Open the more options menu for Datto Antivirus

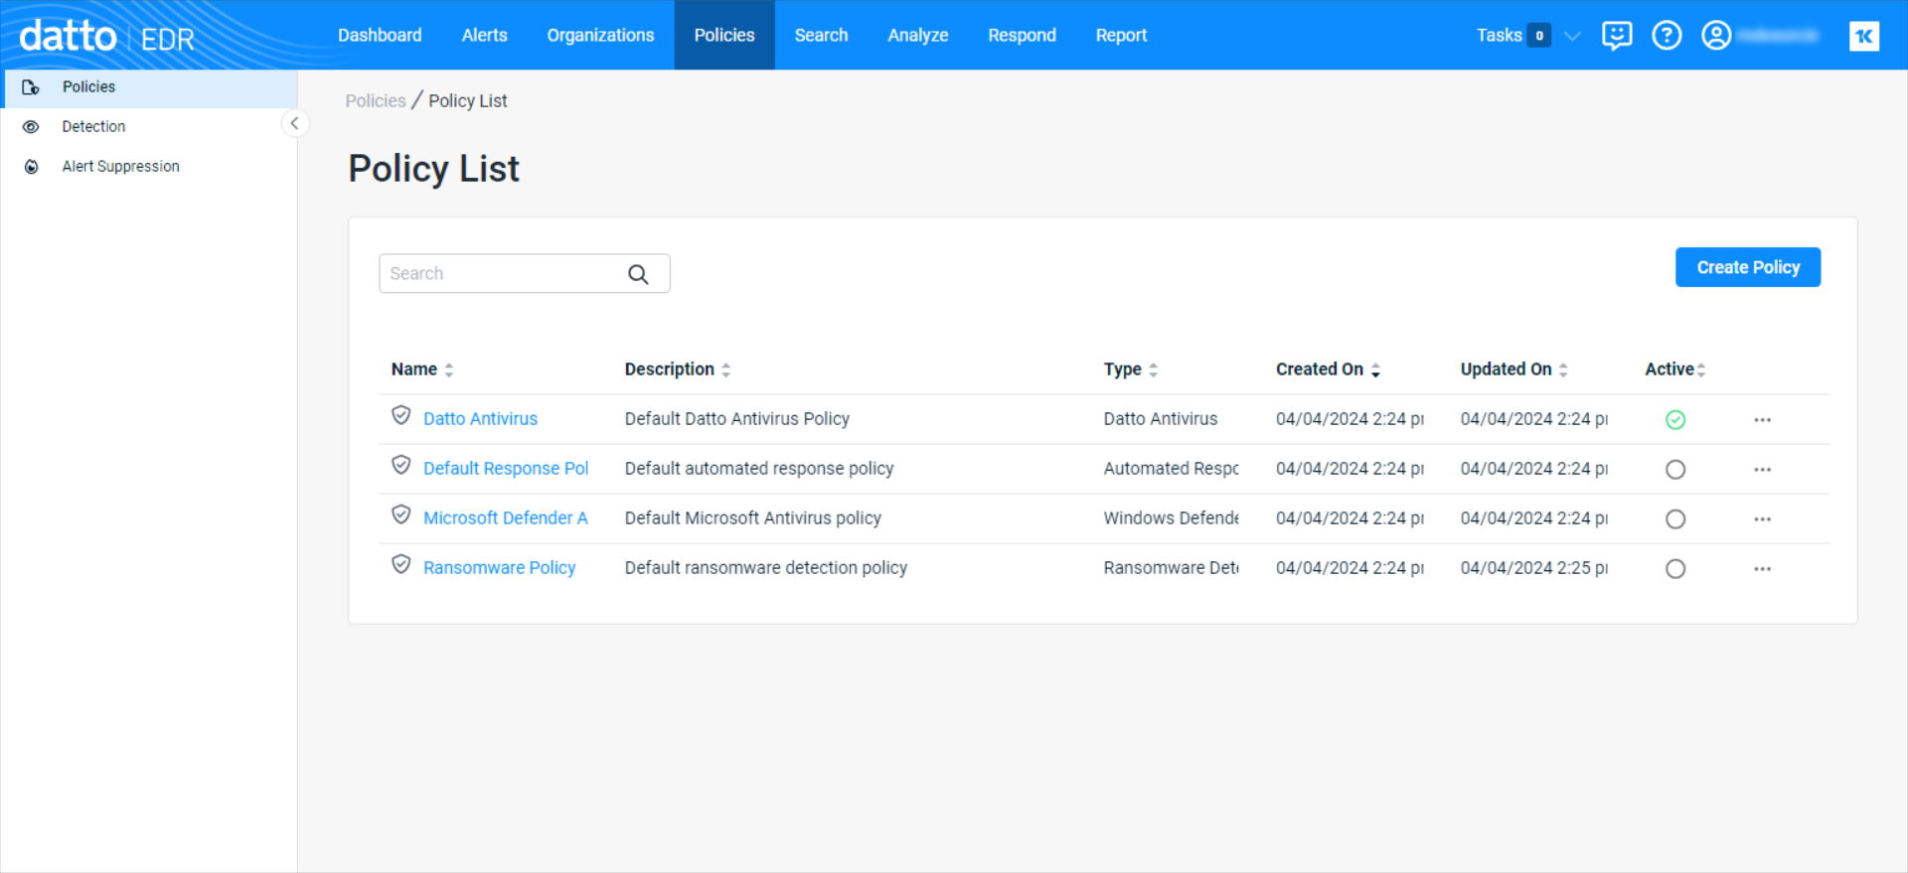[1763, 420]
